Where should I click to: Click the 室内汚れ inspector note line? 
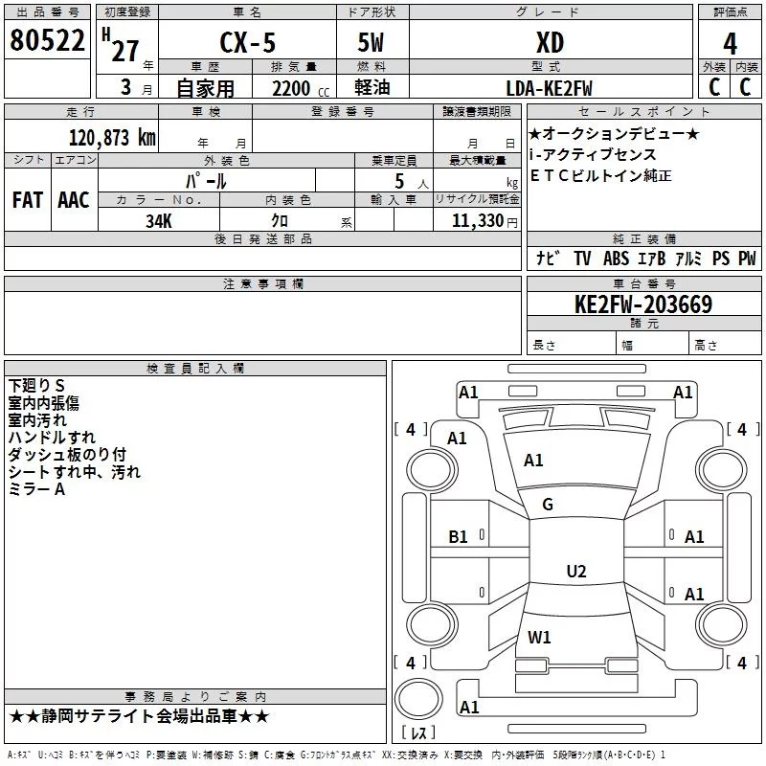coord(37,420)
